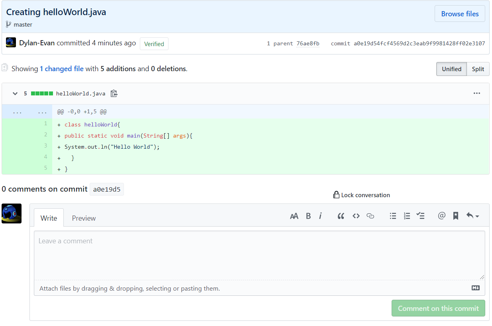Insert code with angle brackets icon
The width and height of the screenshot is (492, 326).
click(x=356, y=216)
